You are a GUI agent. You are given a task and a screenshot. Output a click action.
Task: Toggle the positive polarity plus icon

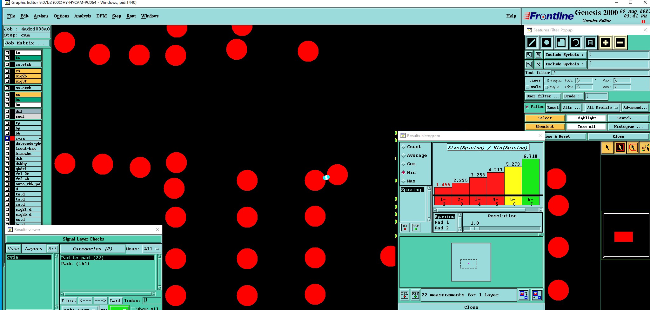pos(606,43)
